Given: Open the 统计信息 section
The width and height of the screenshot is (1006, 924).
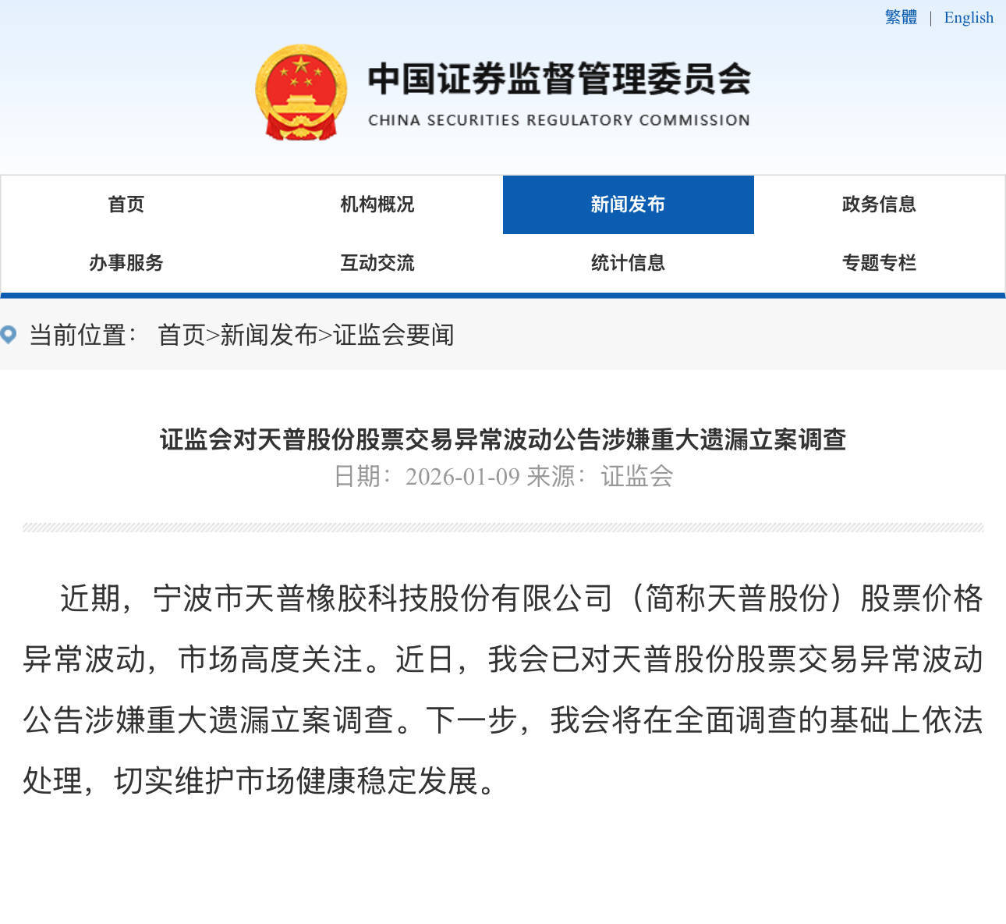Looking at the screenshot, I should pos(628,263).
